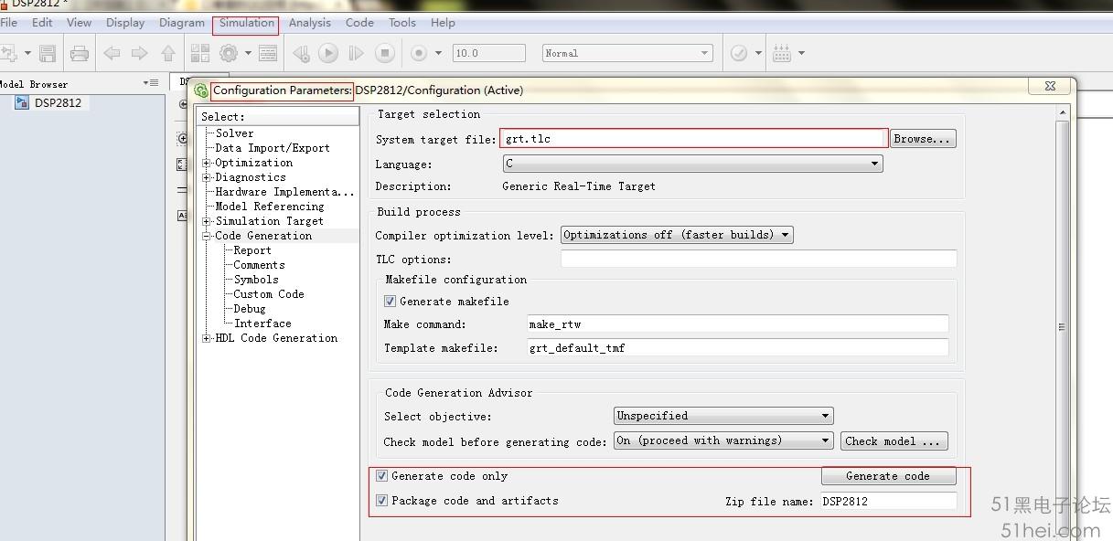Open the File menu
Screen dimensions: 1113x541
[x=9, y=23]
